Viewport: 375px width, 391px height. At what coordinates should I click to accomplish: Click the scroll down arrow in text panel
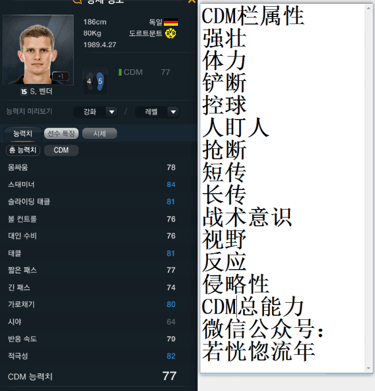368,368
